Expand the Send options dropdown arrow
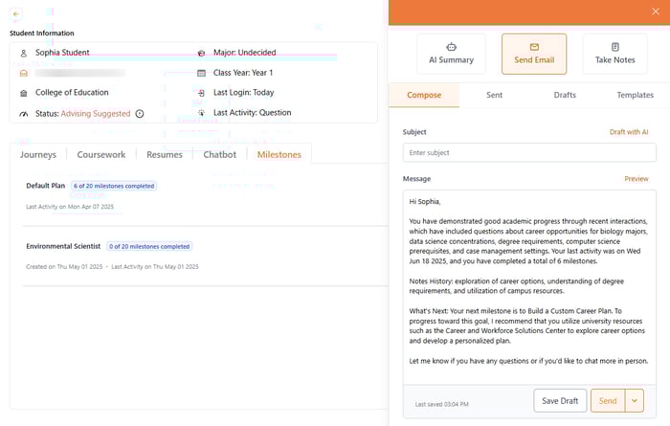 pyautogui.click(x=635, y=401)
